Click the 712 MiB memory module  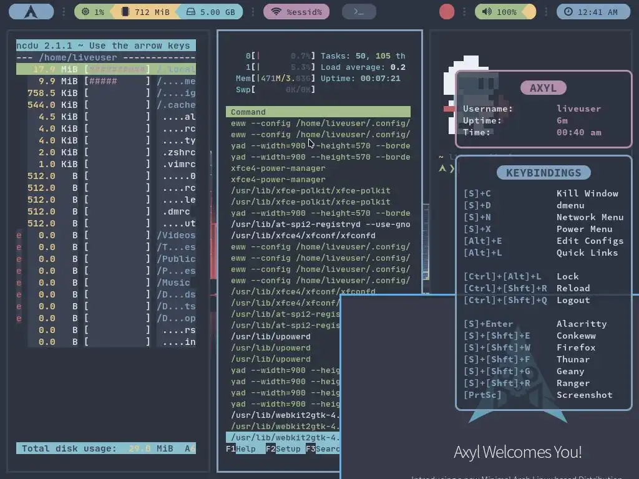(146, 12)
